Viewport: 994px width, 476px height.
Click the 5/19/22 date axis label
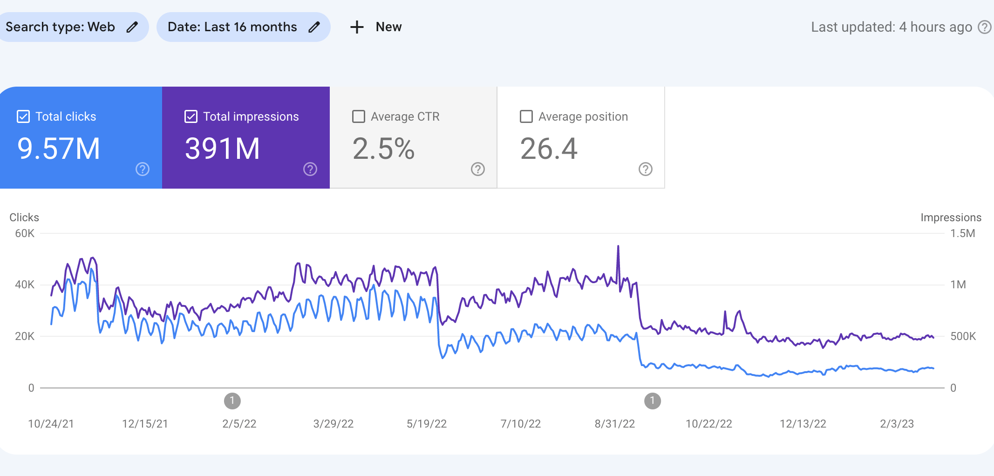point(427,424)
